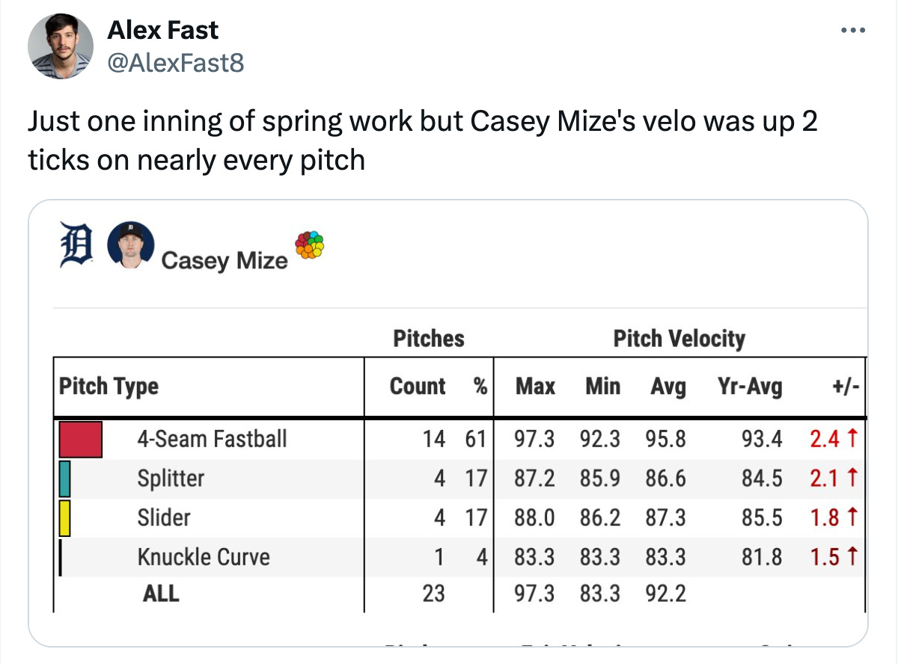
Task: Click the red up arrow next to 2.4
Action: coord(852,439)
